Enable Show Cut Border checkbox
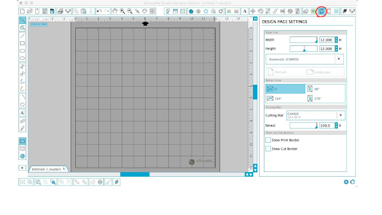Viewport: 382px width, 215px height. point(268,149)
